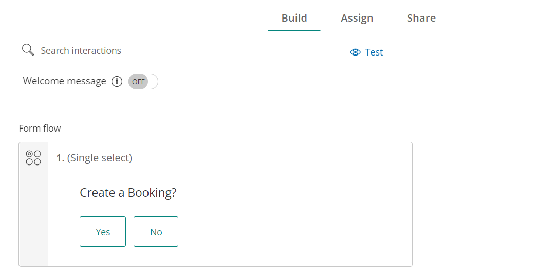Go to the Share tab
This screenshot has width=555, height=275.
coord(421,18)
